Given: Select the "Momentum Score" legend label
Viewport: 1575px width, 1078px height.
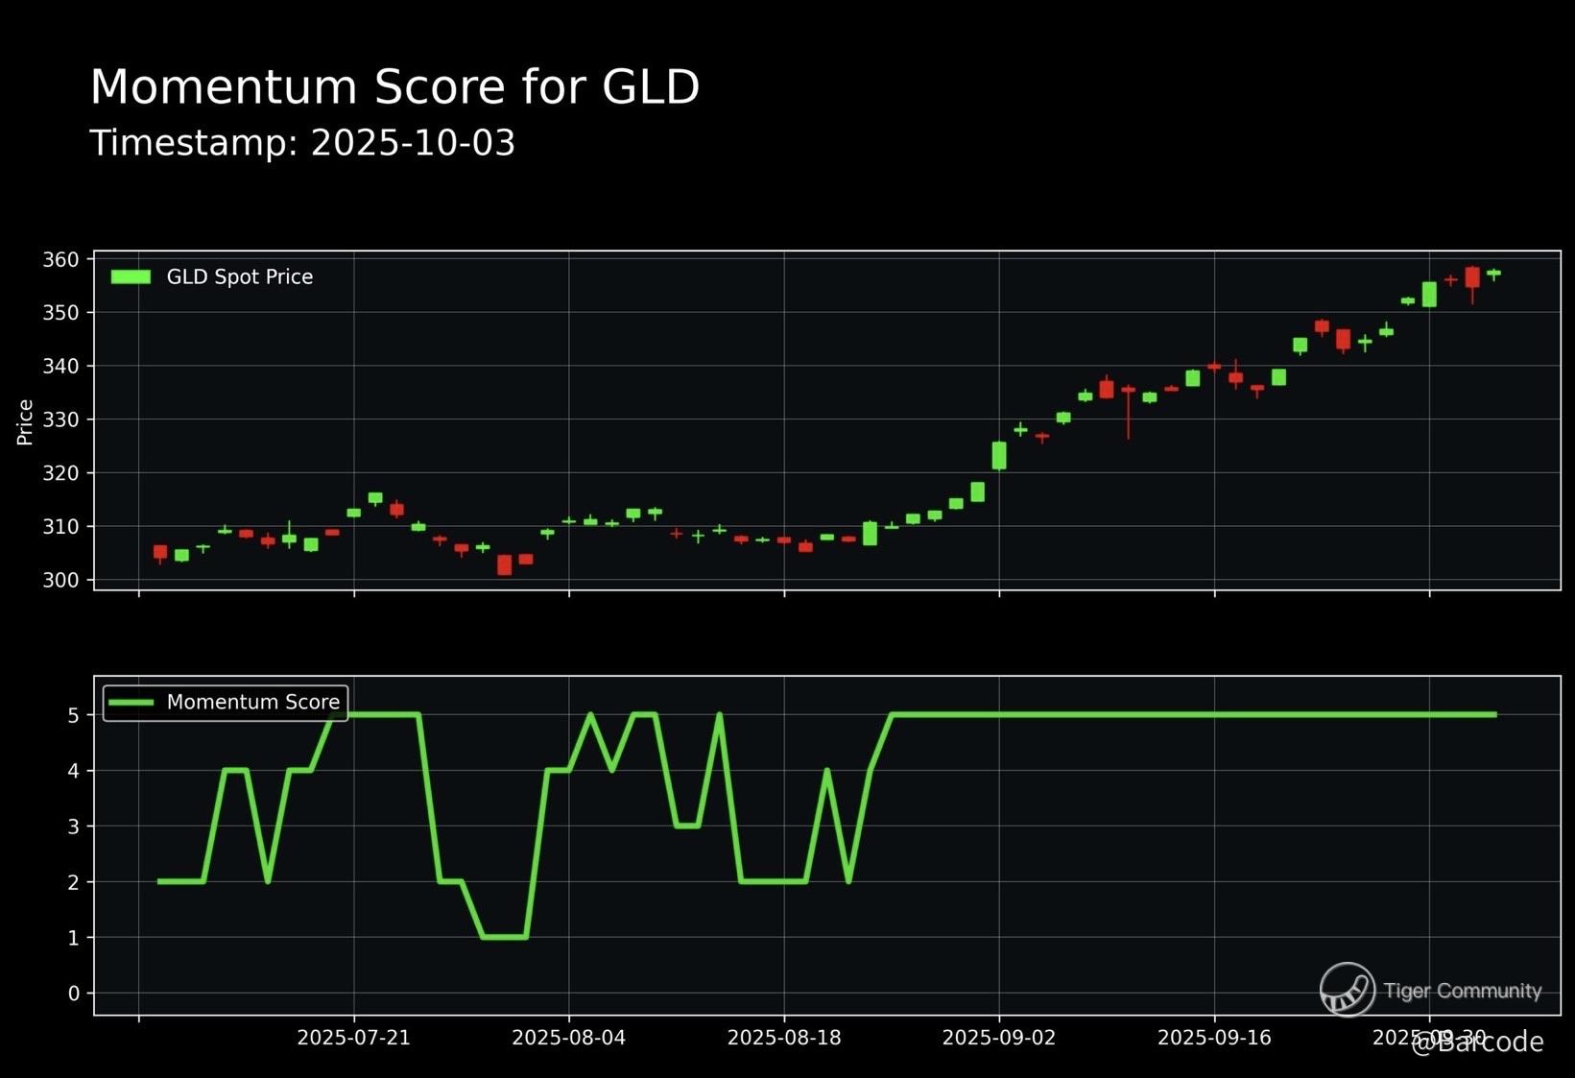Looking at the screenshot, I should pos(253,703).
